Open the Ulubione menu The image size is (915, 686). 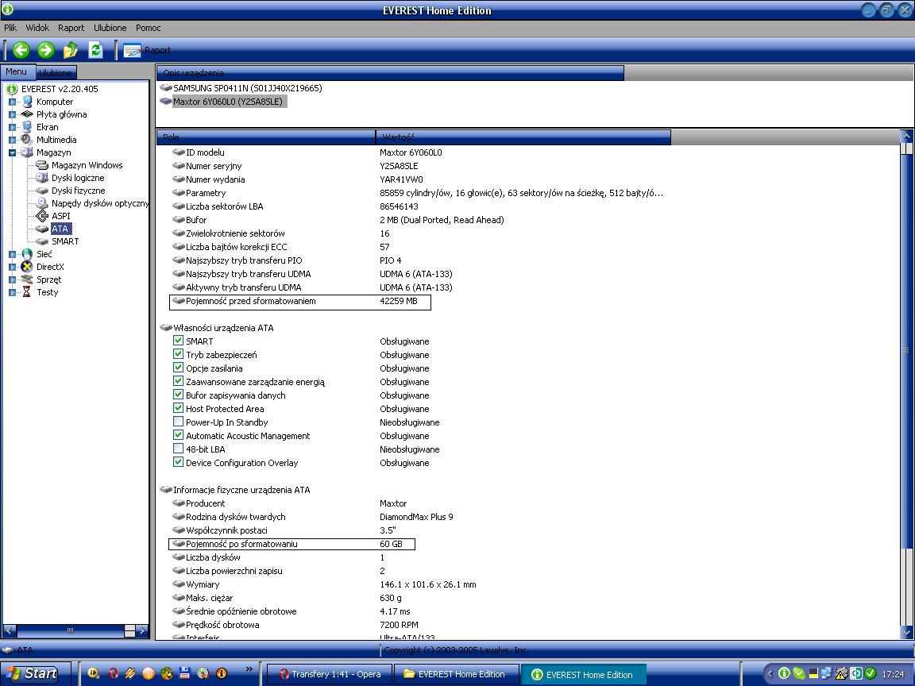pos(110,28)
